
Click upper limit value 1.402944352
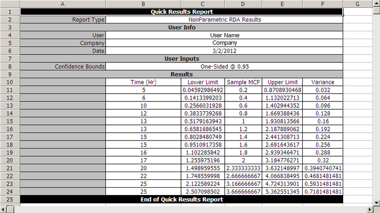point(282,106)
